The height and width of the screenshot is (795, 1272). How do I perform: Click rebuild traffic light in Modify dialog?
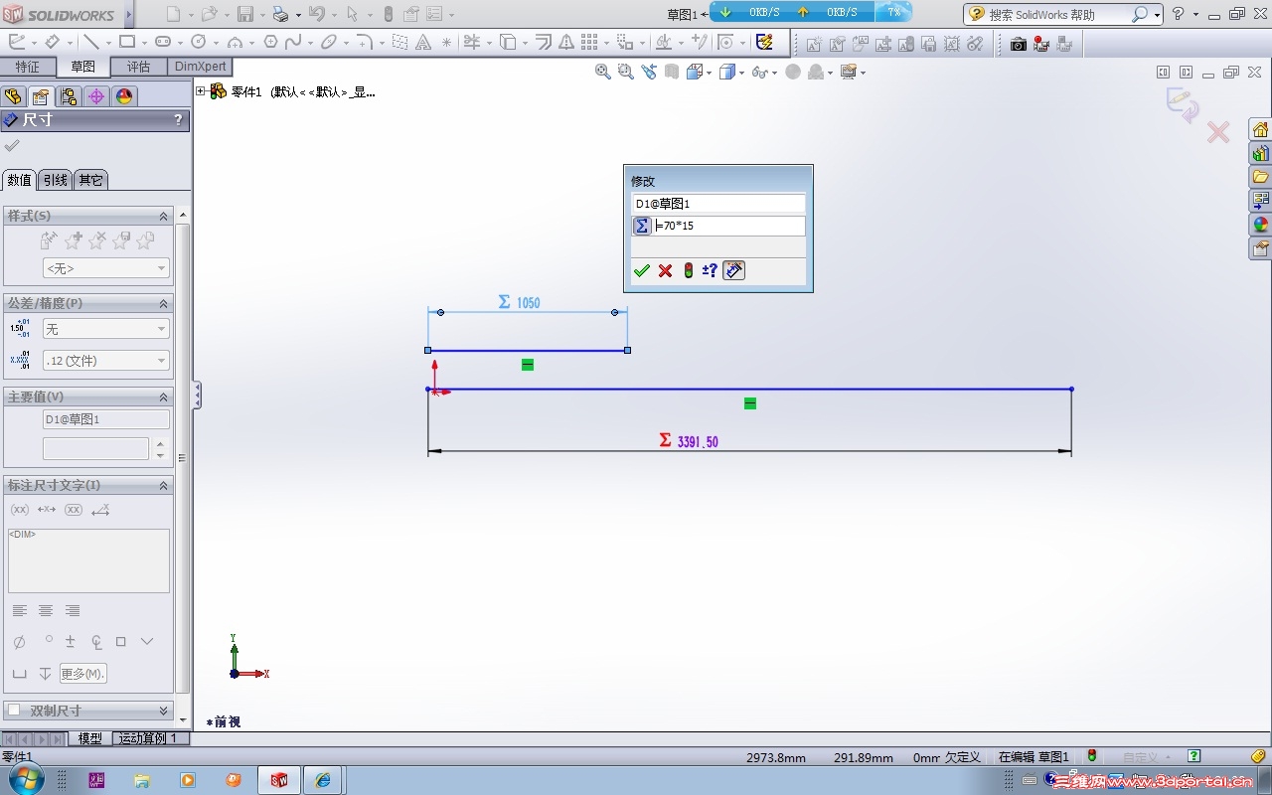coord(688,270)
